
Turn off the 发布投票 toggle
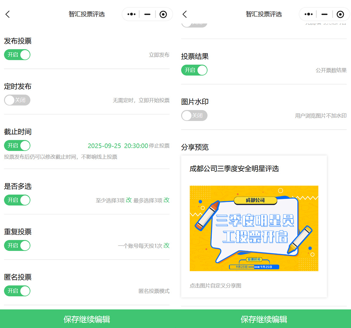point(17,55)
